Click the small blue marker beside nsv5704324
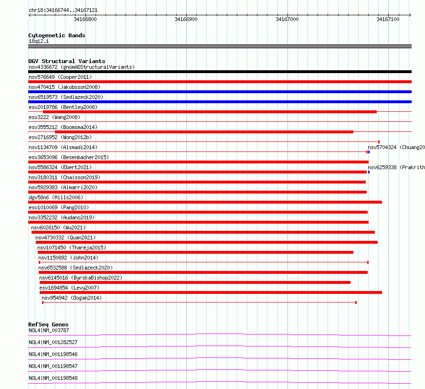Screen dimensions: 425x389 pos(369,152)
